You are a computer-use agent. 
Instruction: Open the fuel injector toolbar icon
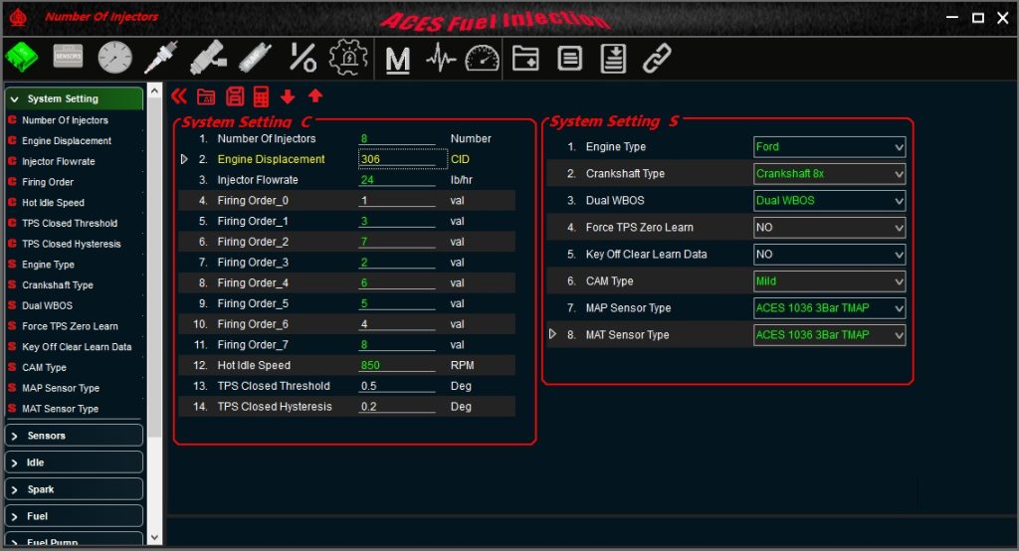(x=208, y=57)
